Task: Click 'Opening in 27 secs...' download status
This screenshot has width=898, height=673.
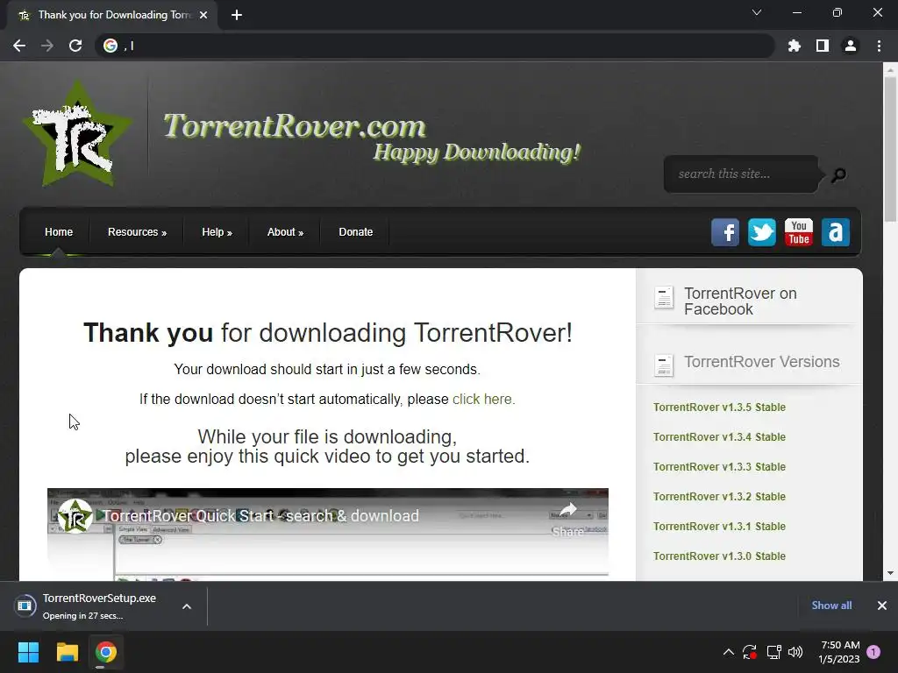Action: [83, 616]
